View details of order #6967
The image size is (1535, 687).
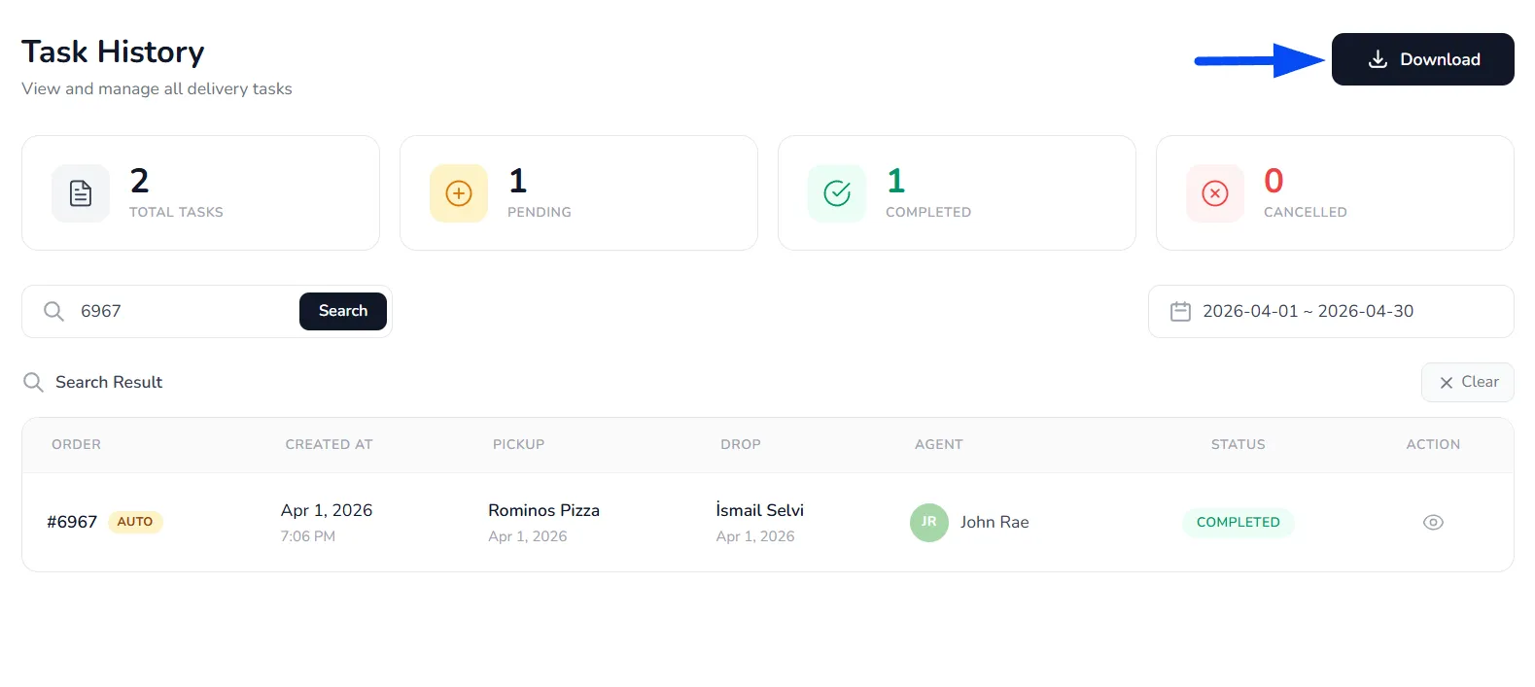[x=1433, y=522]
